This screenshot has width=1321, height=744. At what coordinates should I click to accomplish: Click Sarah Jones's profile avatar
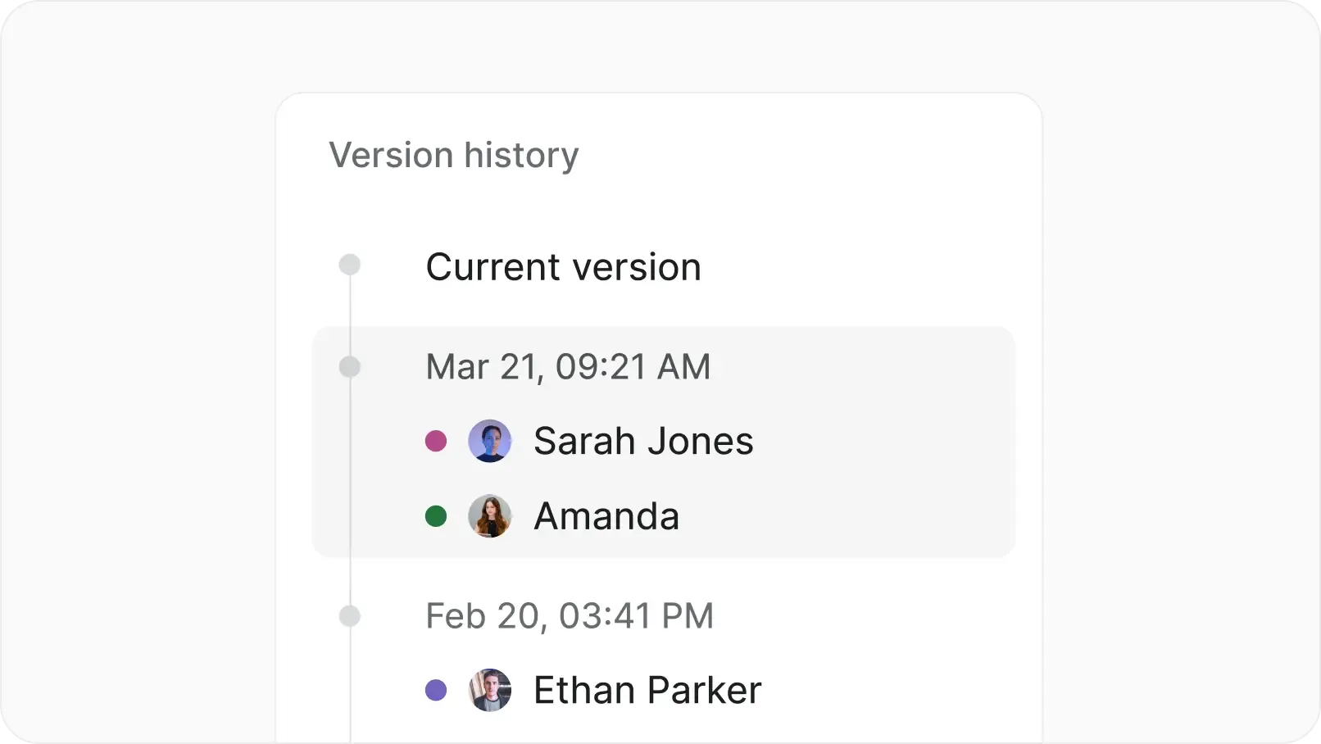490,441
